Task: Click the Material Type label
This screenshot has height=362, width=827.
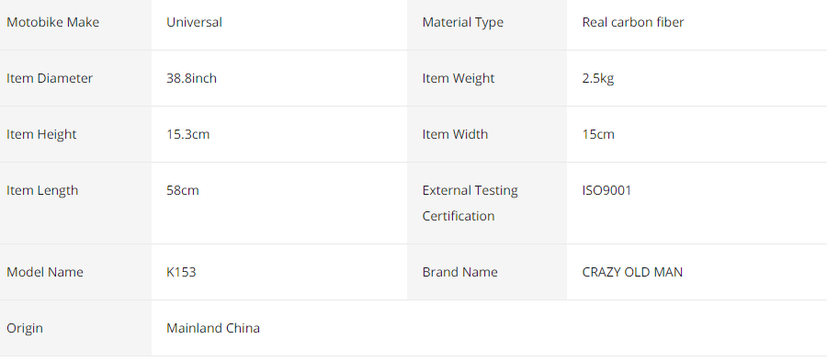Action: (462, 23)
